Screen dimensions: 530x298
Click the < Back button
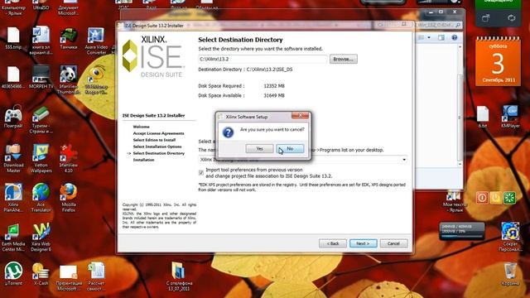(333, 243)
